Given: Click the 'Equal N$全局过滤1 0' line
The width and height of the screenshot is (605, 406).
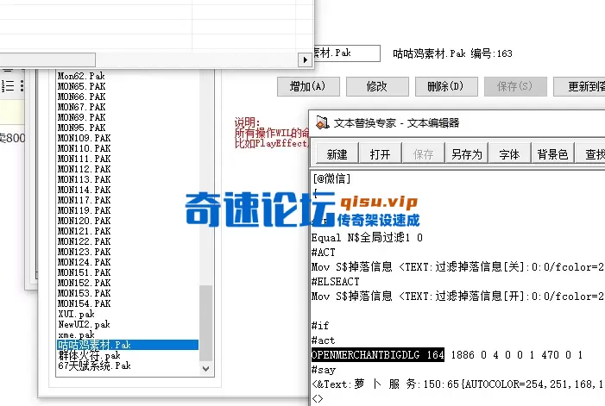Looking at the screenshot, I should point(367,238).
